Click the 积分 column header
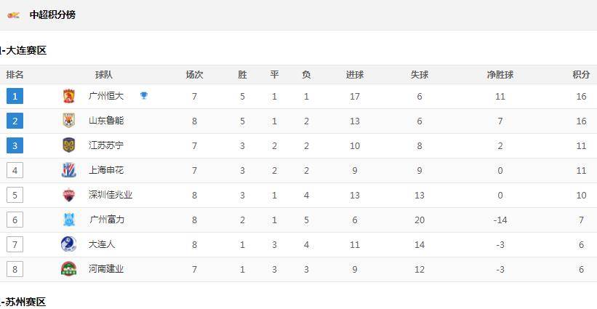Screen dimensions: 597x309 pos(581,75)
